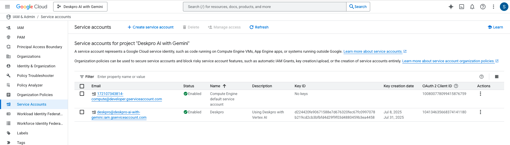Open actions menu for Compute Engine account
Screen dimensions: 510x145
[480, 94]
